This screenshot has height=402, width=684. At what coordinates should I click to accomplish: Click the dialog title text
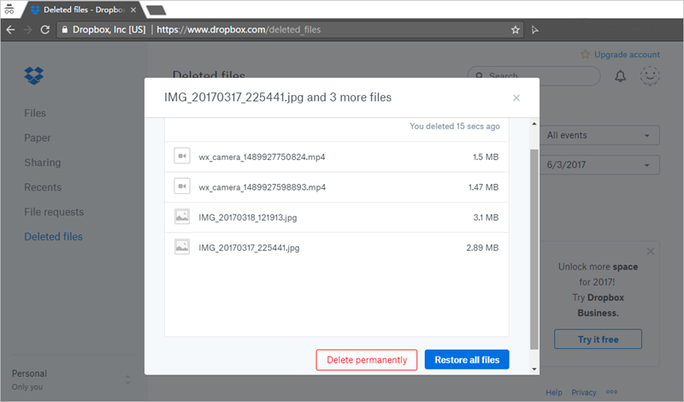[x=278, y=98]
